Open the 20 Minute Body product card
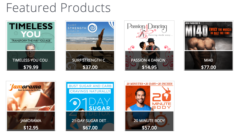 point(149,106)
